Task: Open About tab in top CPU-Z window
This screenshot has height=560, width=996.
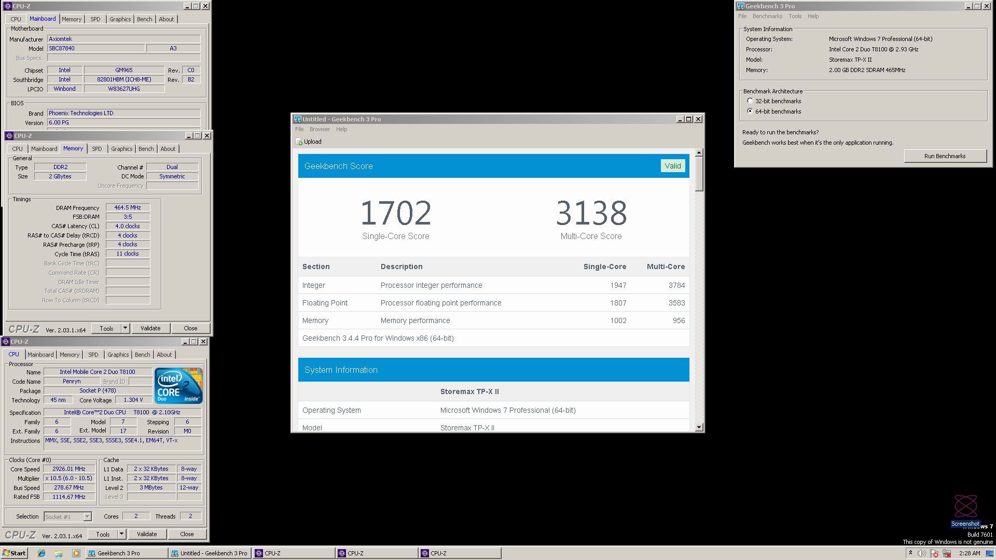Action: [167, 19]
